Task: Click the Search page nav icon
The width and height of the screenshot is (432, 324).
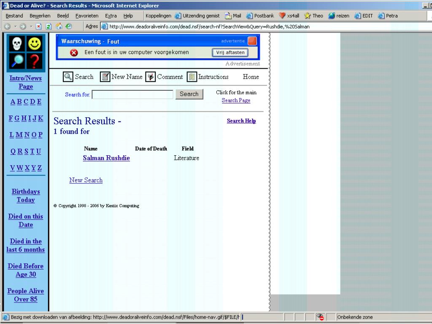Action: tap(68, 77)
